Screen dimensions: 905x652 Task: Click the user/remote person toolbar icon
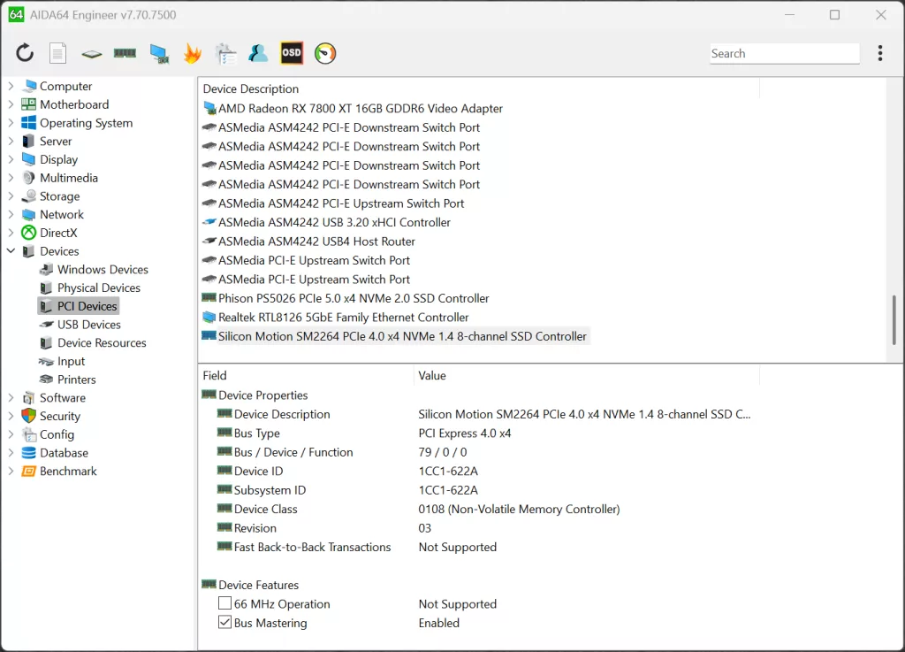click(258, 53)
